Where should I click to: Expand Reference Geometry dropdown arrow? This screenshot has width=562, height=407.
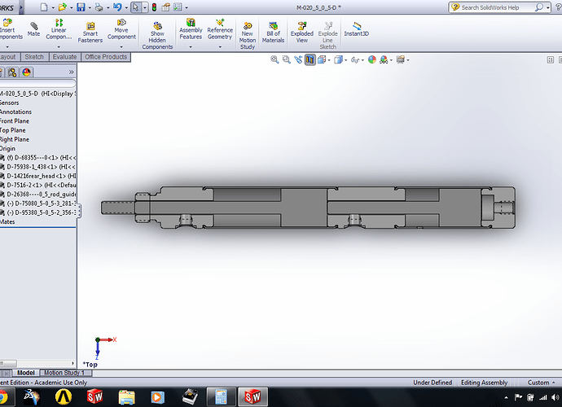(x=220, y=47)
